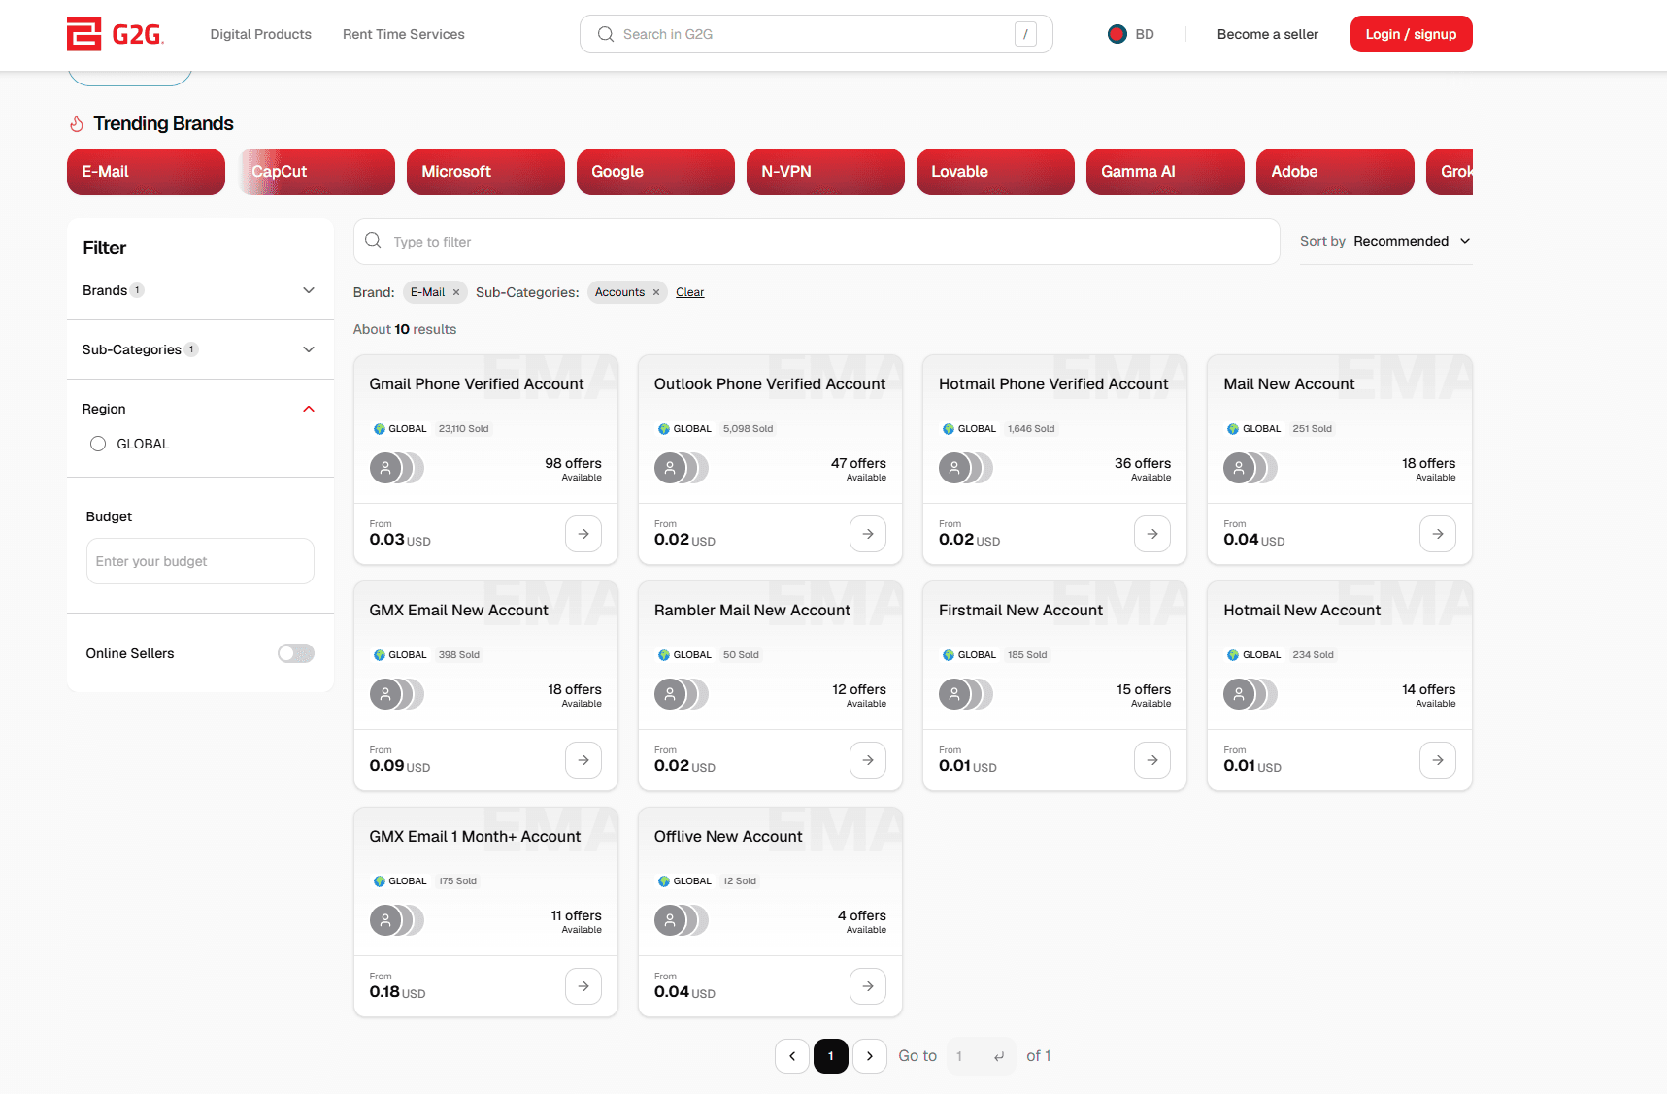Clear all applied filters

690,292
